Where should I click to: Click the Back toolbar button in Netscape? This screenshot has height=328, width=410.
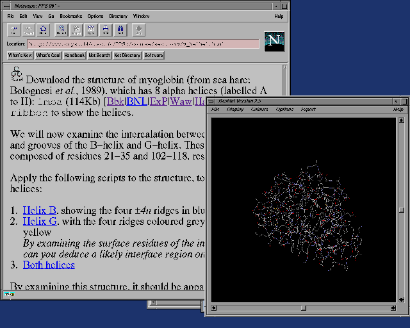tap(13, 29)
